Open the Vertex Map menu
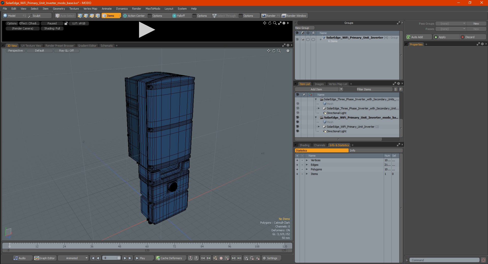 [x=90, y=9]
